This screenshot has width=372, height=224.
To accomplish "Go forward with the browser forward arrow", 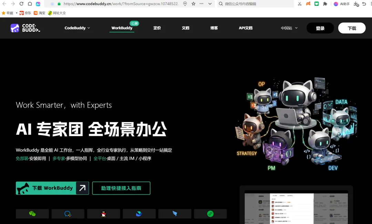I will click(13, 4).
